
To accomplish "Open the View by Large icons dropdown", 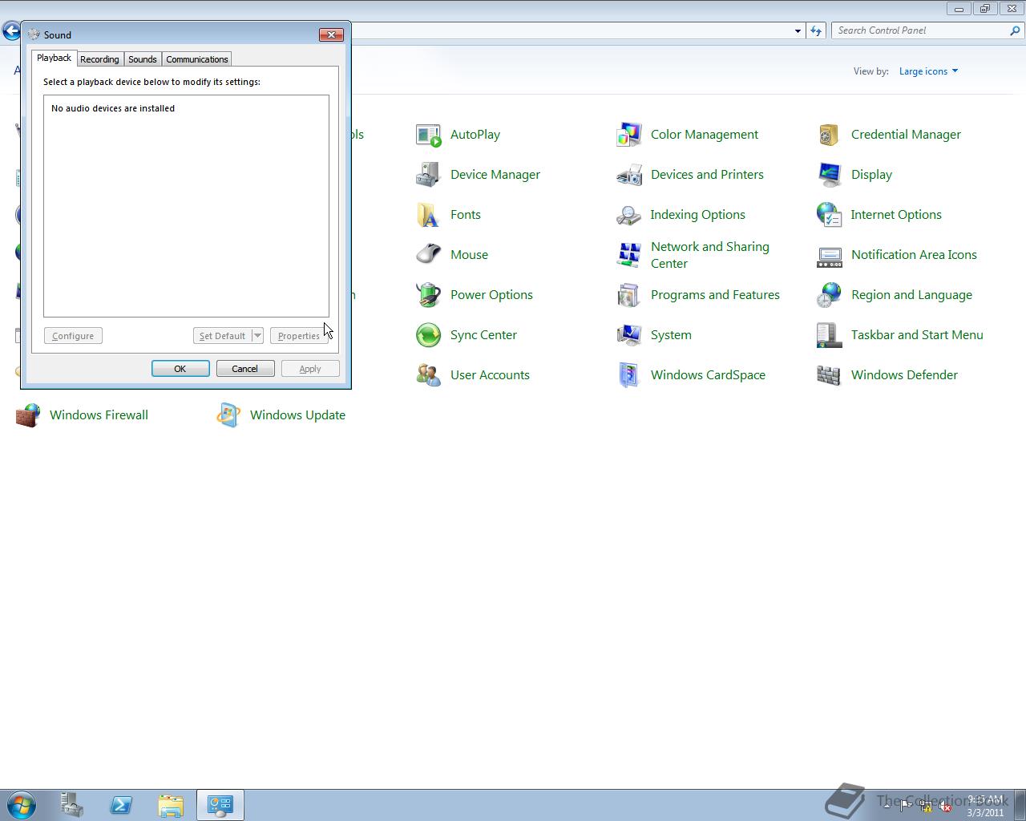I will point(928,71).
